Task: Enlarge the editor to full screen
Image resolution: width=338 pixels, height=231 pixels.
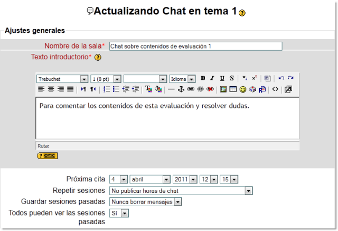Action: 288,89
